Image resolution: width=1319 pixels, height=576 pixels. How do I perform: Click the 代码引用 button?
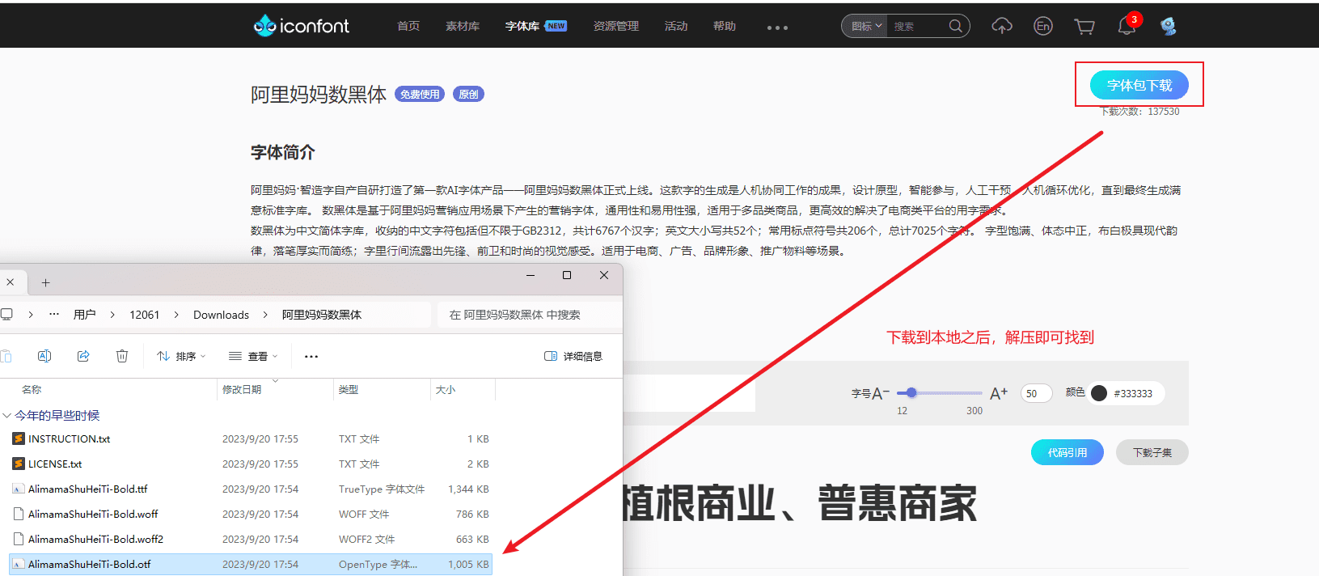(1067, 452)
